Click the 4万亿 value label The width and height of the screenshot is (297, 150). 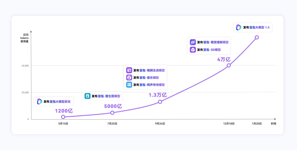pos(224,59)
